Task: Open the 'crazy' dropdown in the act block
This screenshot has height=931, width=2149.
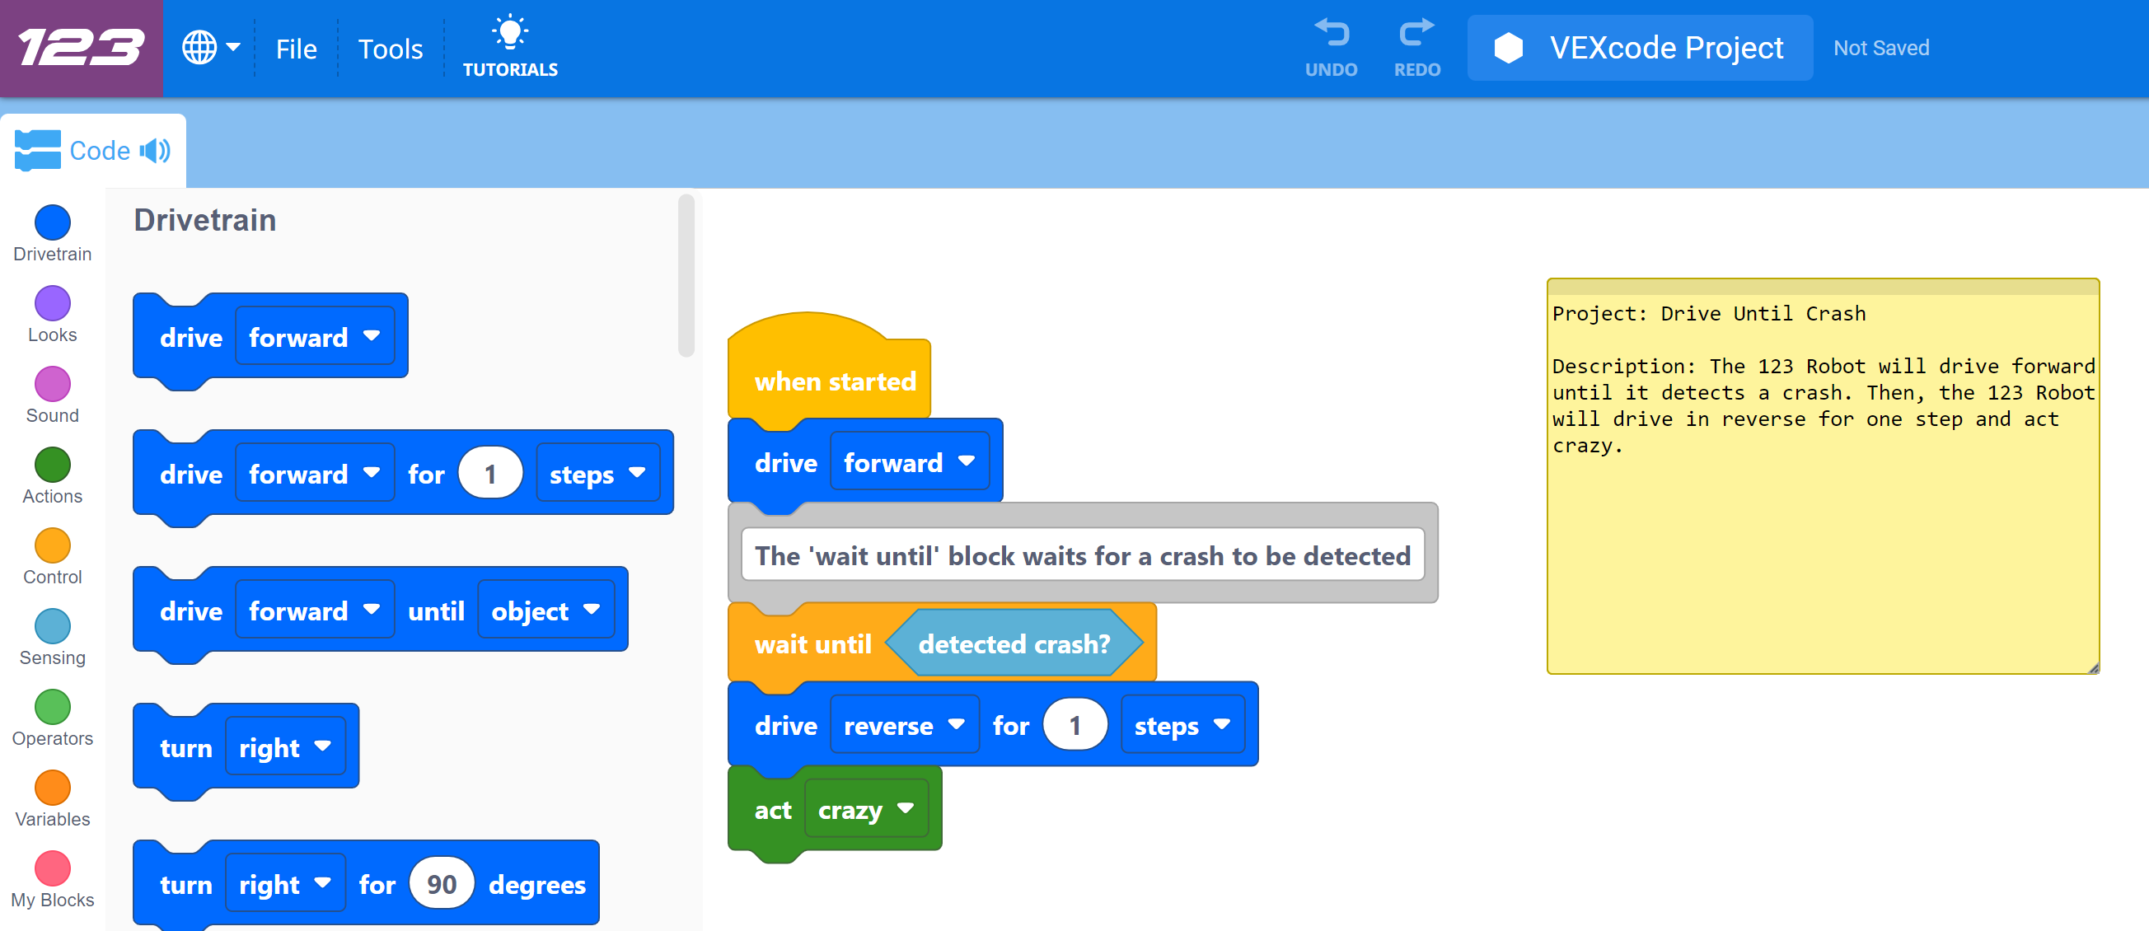Action: pos(864,808)
